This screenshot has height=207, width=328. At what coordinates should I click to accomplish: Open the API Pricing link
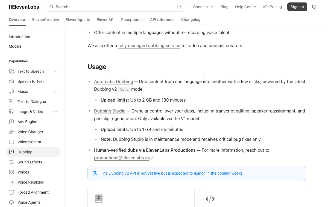coord(272,7)
